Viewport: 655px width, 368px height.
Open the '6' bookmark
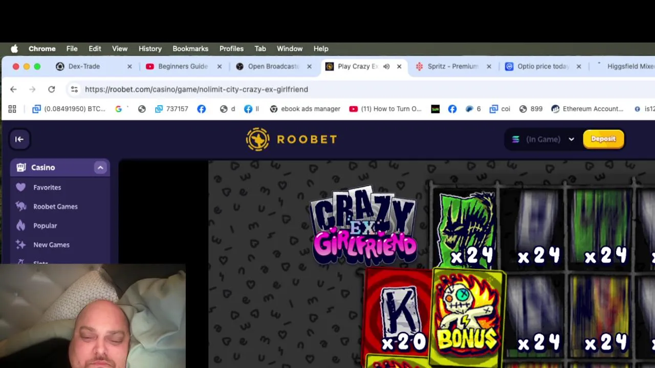(x=473, y=109)
